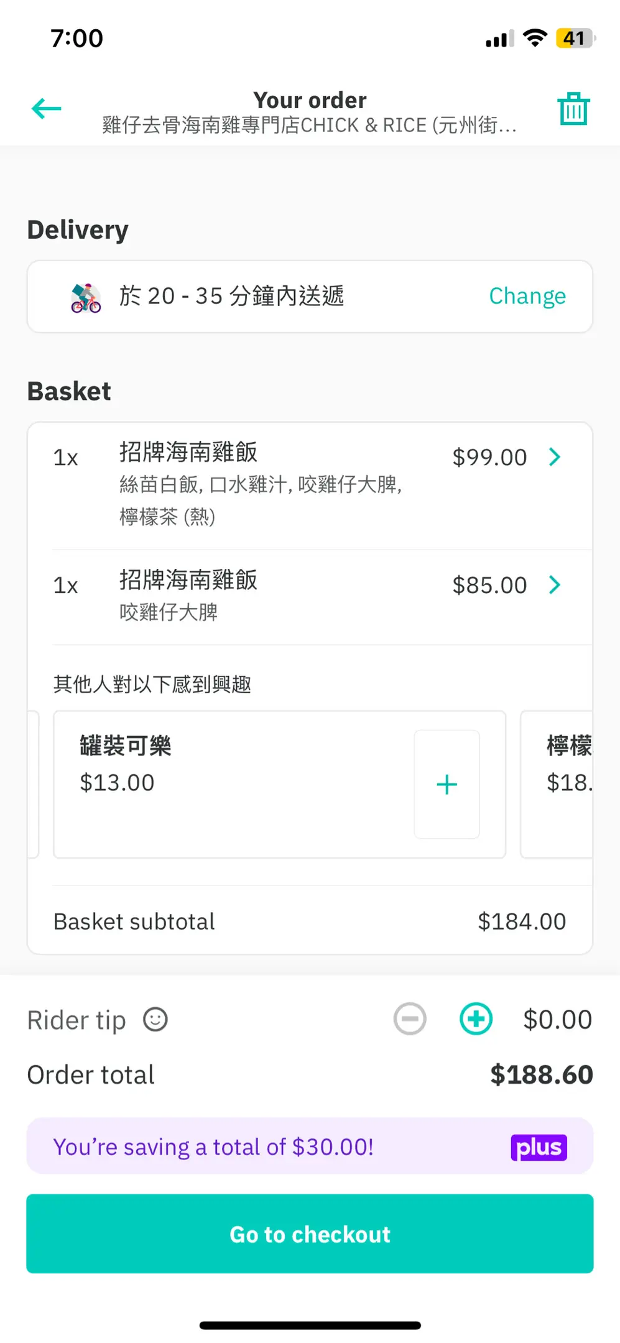Tap the trash icon to empty basket

point(573,109)
